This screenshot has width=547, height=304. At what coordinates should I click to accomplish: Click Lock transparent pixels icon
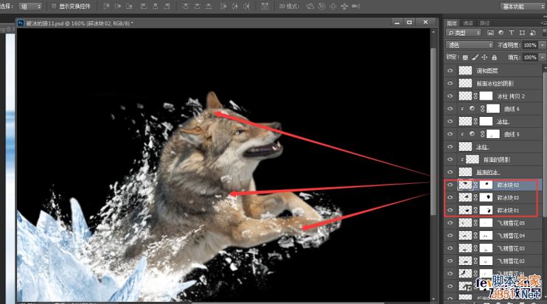coord(465,57)
